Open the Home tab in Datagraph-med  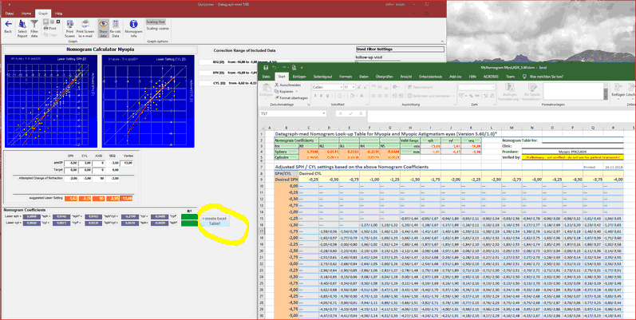(26, 14)
